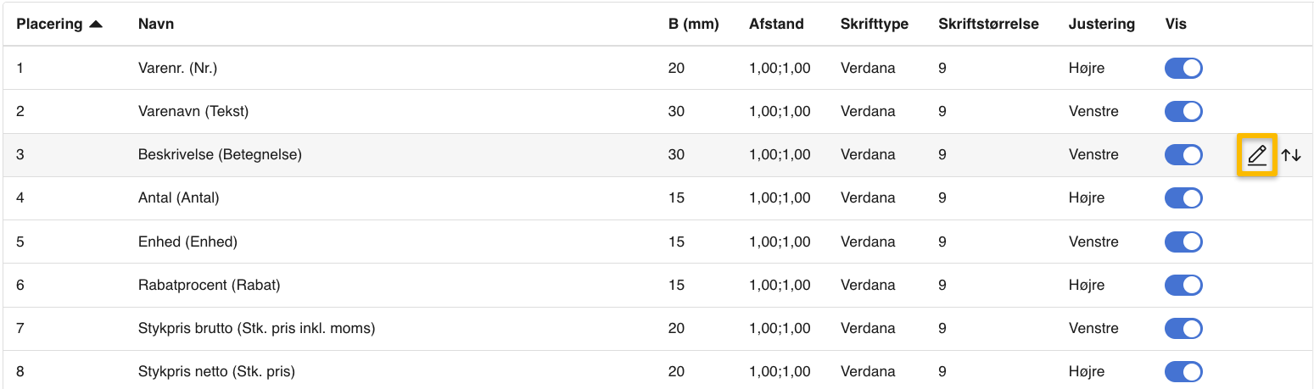The image size is (1314, 389).
Task: Select the Stykpris brutto (Stk. pris inkl. moms) row
Action: click(x=256, y=328)
